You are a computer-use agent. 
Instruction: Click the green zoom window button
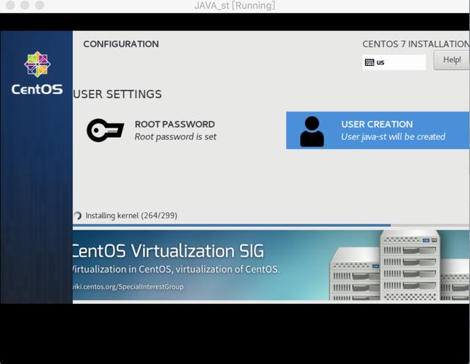pyautogui.click(x=40, y=5)
